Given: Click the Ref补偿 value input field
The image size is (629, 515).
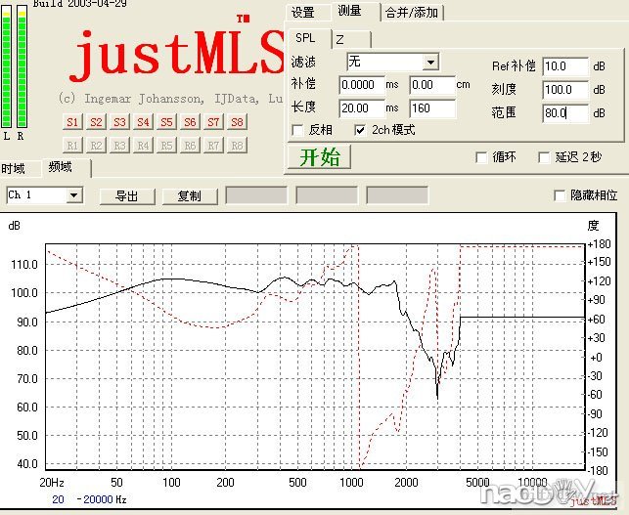Looking at the screenshot, I should tap(566, 66).
